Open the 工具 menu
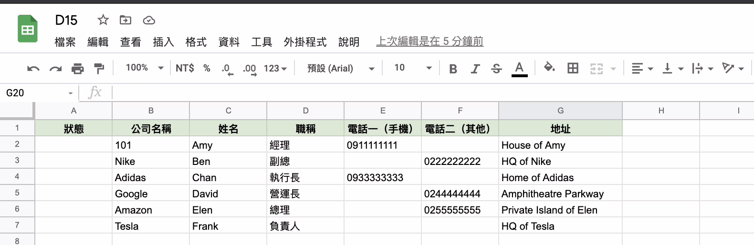Screen dimensions: 754x245 262,42
